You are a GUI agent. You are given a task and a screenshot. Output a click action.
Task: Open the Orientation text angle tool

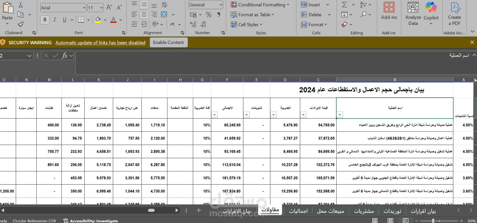coord(155,24)
